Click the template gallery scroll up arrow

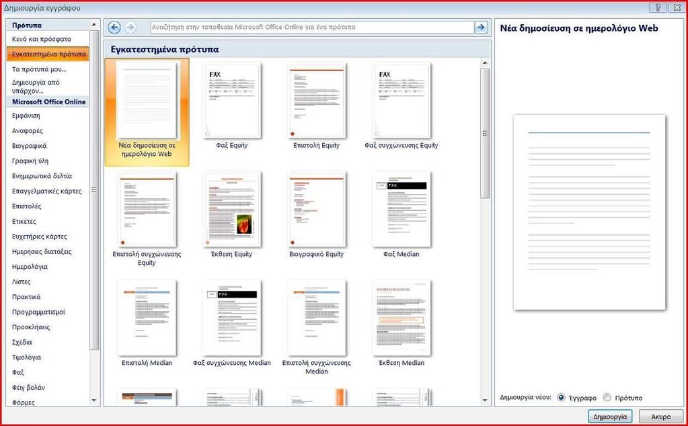[x=485, y=63]
